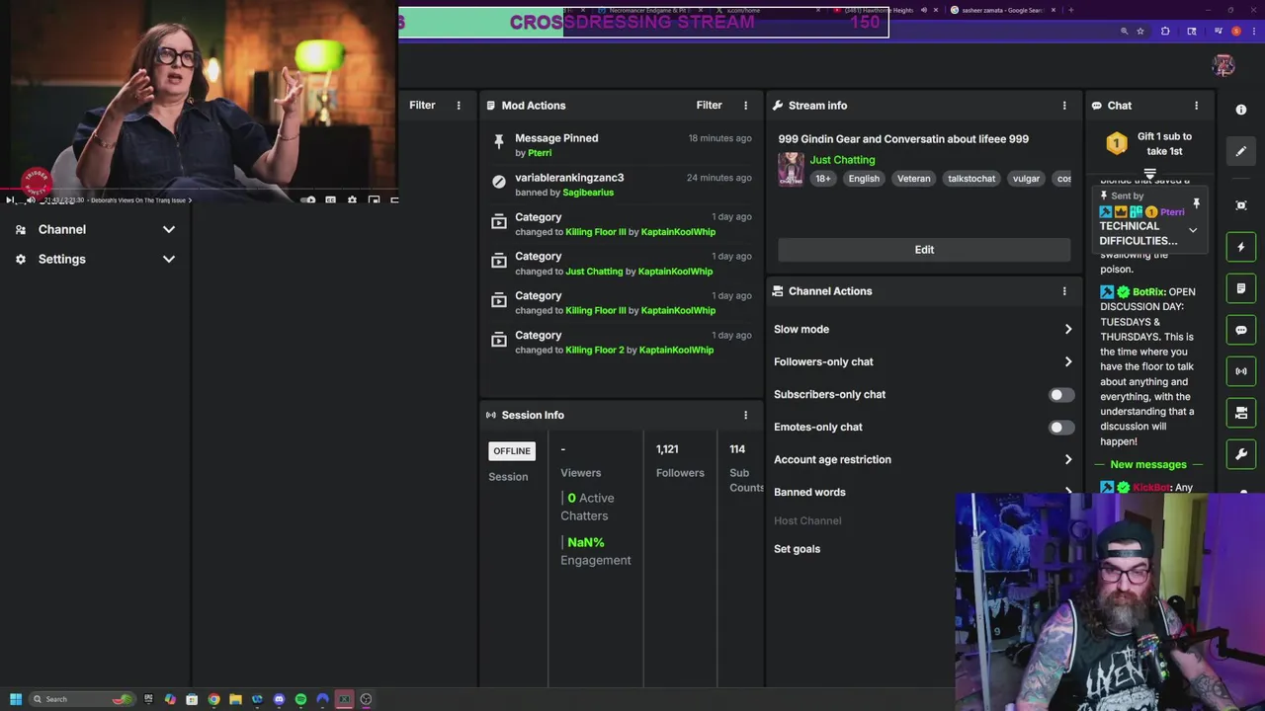This screenshot has height=711, width=1265.
Task: Open Sagibearius moderator link
Action: (x=588, y=193)
